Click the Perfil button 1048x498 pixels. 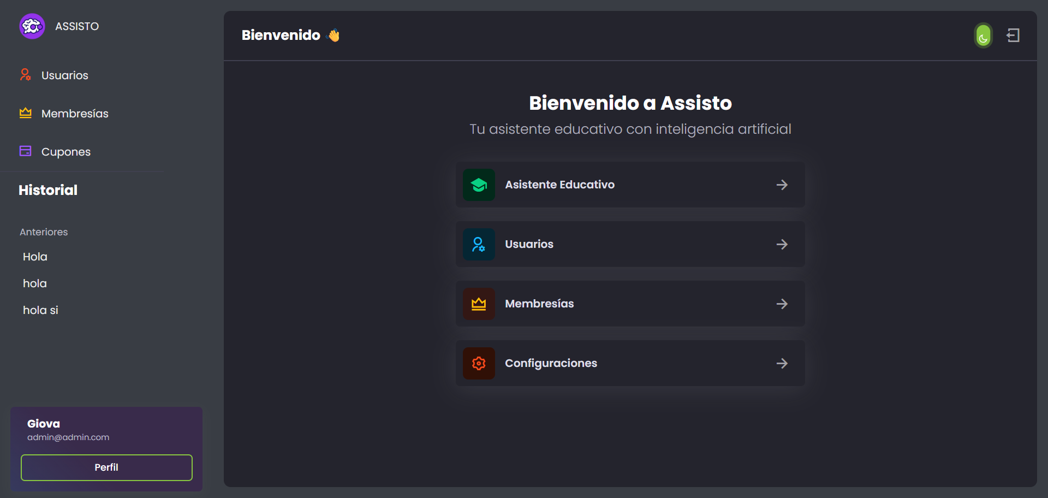pyautogui.click(x=106, y=467)
